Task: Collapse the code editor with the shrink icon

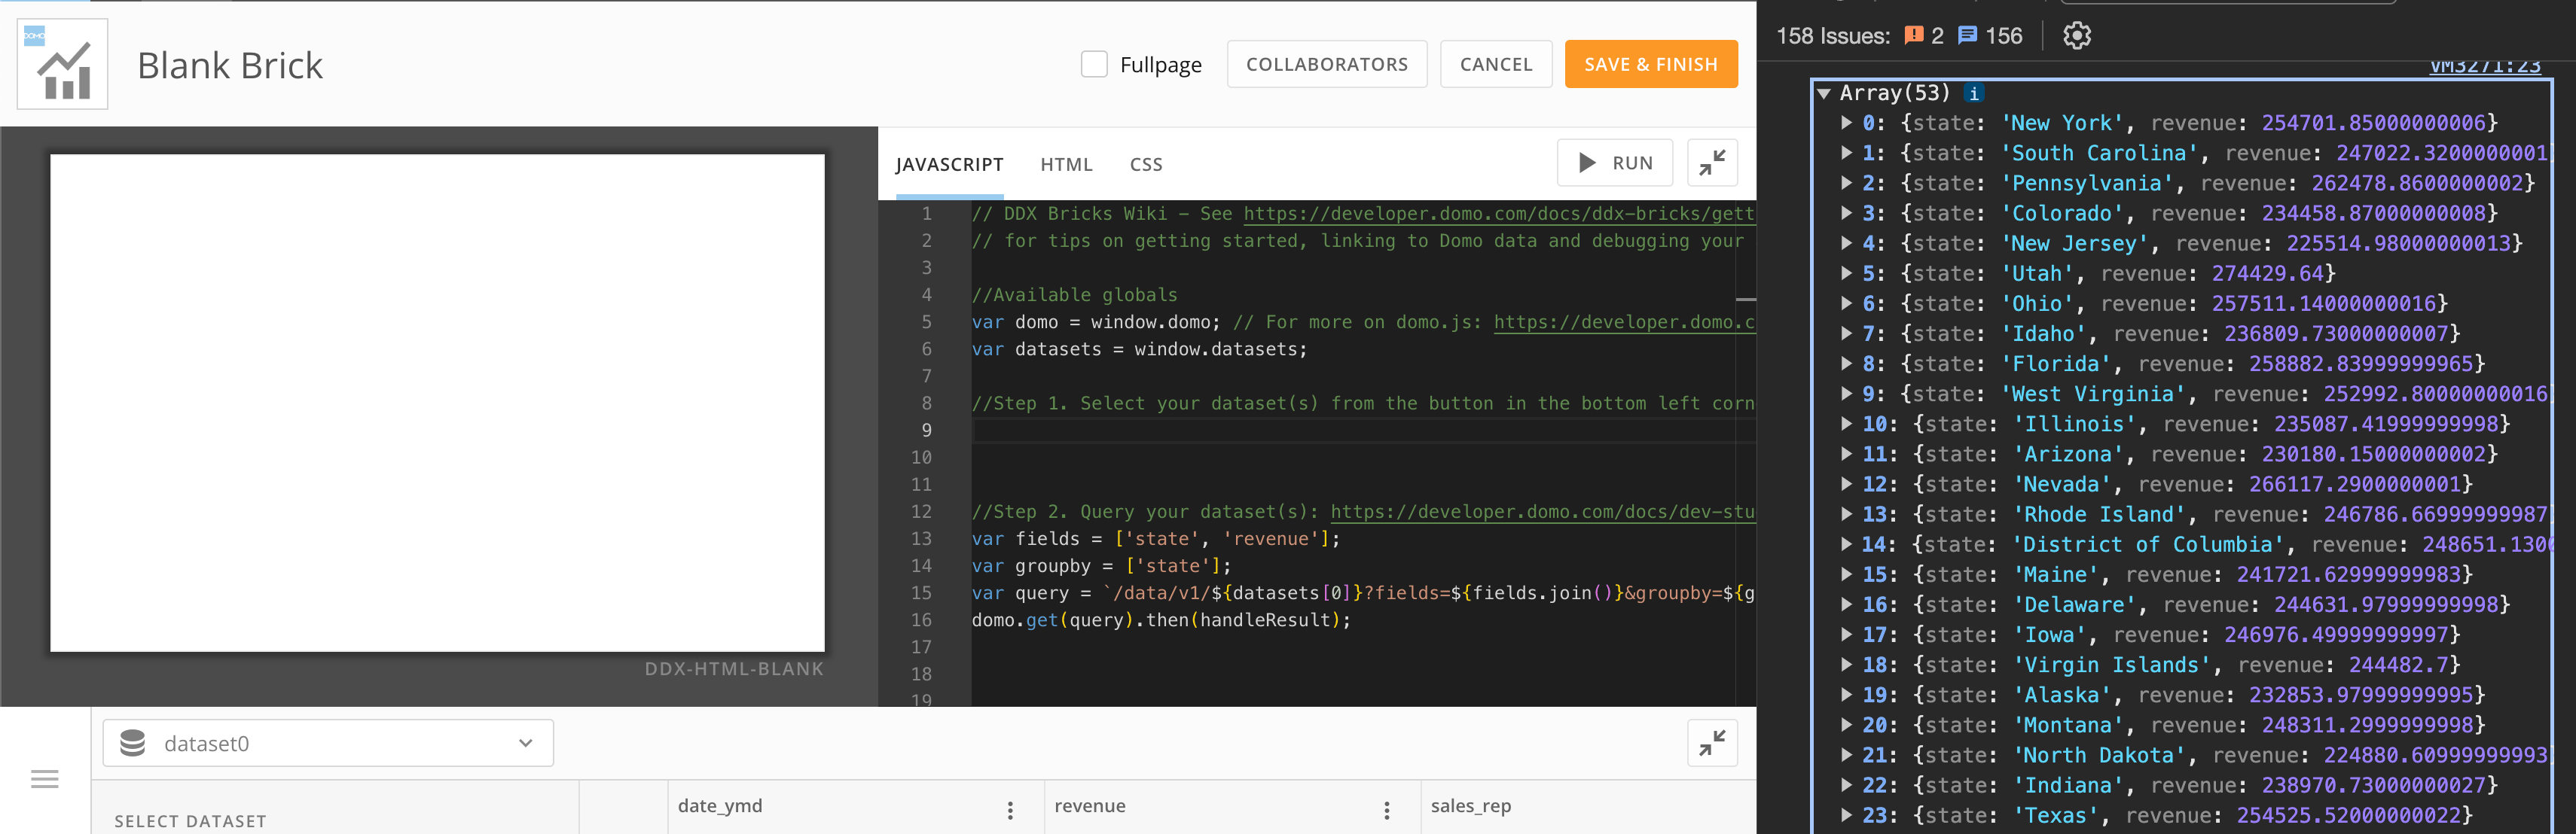Action: tap(1711, 162)
